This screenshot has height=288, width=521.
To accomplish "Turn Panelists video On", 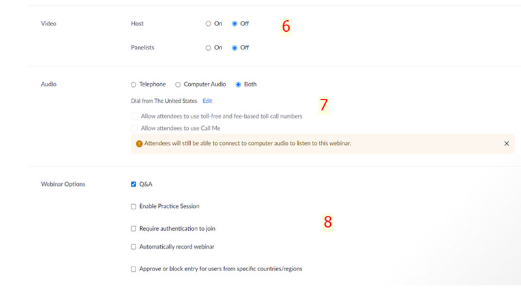I will (x=208, y=47).
